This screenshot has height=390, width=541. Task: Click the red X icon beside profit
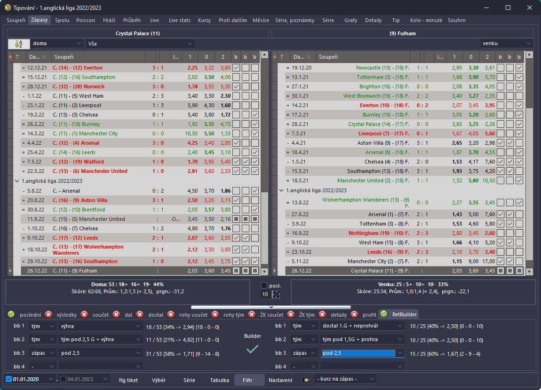354,314
